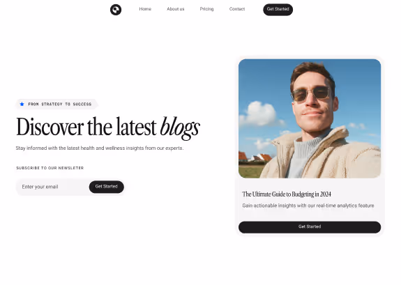Click the italic word blogs in the headline
Image resolution: width=401 pixels, height=285 pixels.
coord(180,128)
